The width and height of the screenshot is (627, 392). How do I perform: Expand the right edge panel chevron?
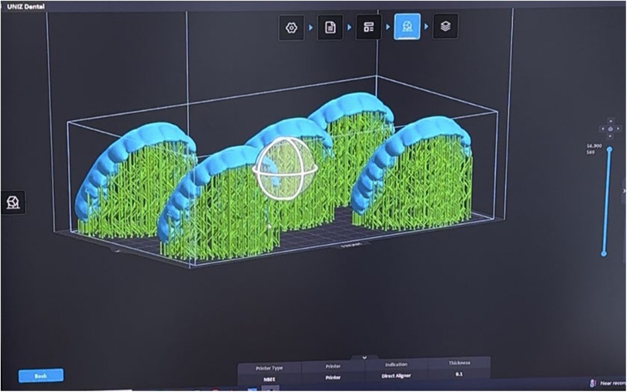(624, 191)
